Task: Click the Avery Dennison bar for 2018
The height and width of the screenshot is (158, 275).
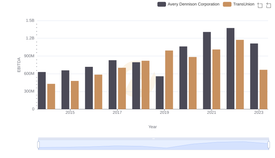Action: [136, 86]
